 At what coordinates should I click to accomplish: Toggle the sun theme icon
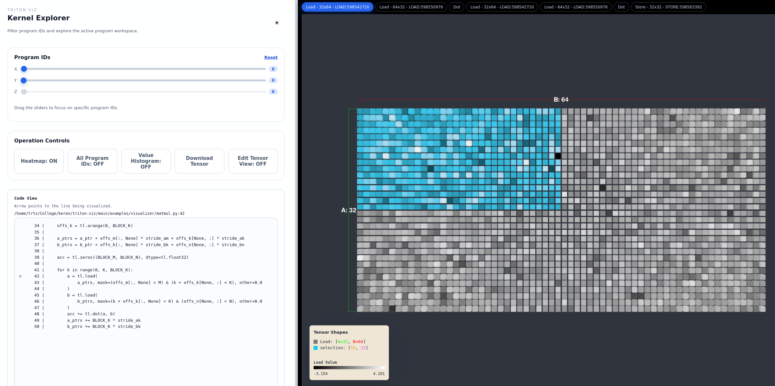pyautogui.click(x=277, y=23)
